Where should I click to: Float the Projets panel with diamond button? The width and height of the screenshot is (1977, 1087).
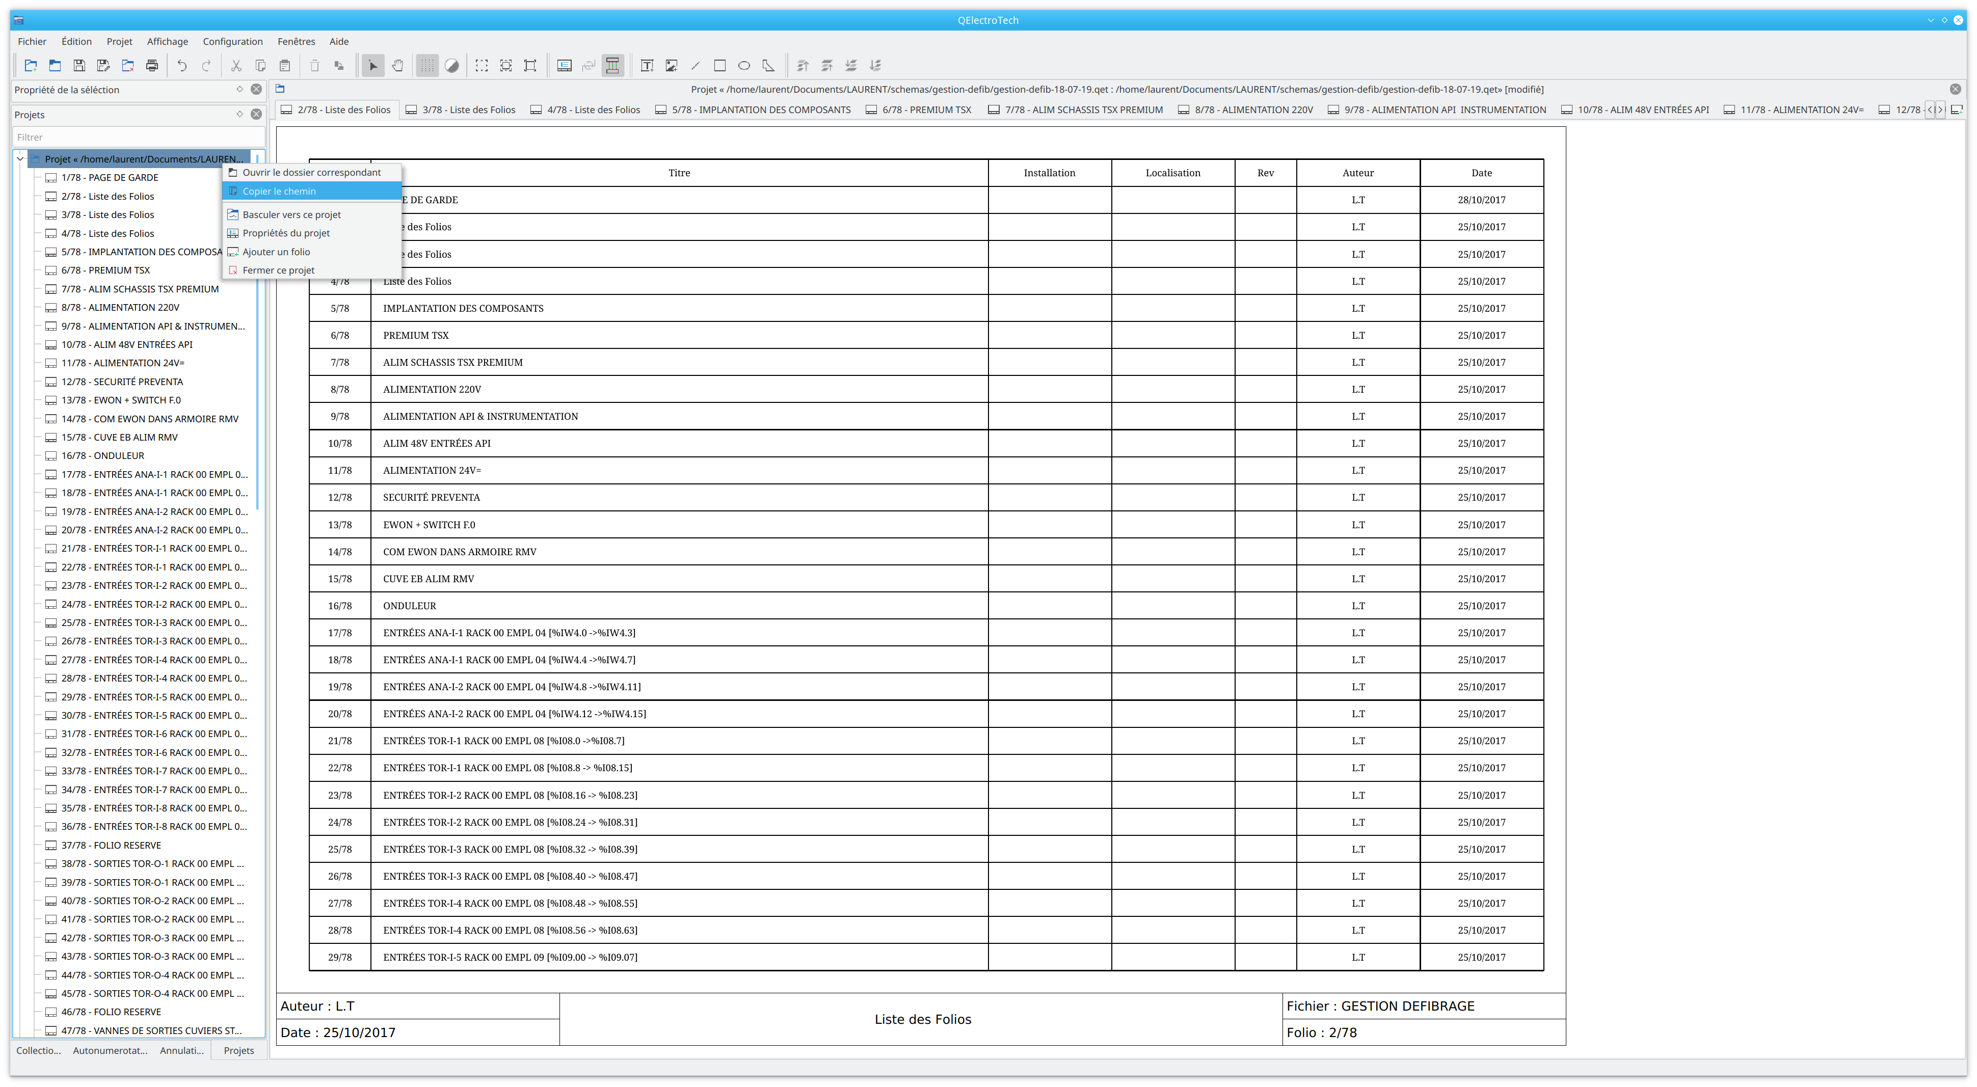coord(239,114)
